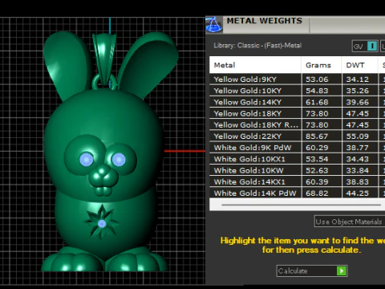Viewport: 385px width, 289px height.
Task: Click the Metal Weights cone icon
Action: pos(213,24)
